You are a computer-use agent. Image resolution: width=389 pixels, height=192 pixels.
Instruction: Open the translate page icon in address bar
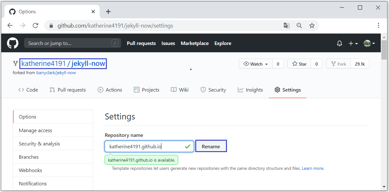(x=287, y=26)
